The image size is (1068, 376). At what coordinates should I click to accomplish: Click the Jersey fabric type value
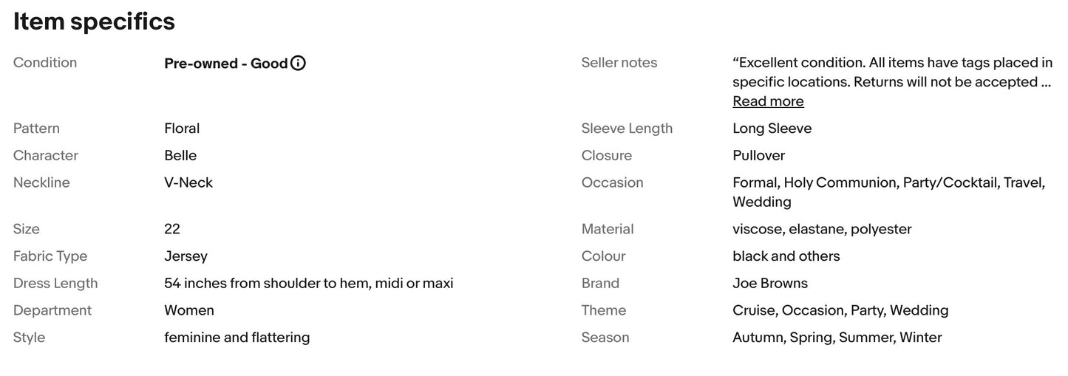tap(186, 256)
